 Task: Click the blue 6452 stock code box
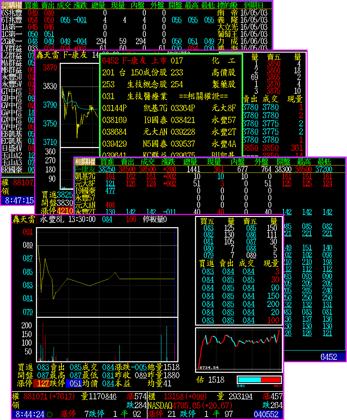click(x=328, y=357)
